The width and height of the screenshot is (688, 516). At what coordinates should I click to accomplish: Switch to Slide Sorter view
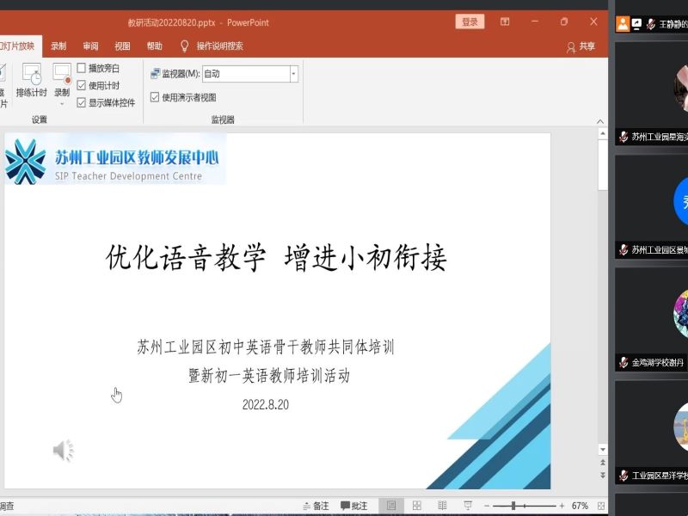(x=417, y=506)
